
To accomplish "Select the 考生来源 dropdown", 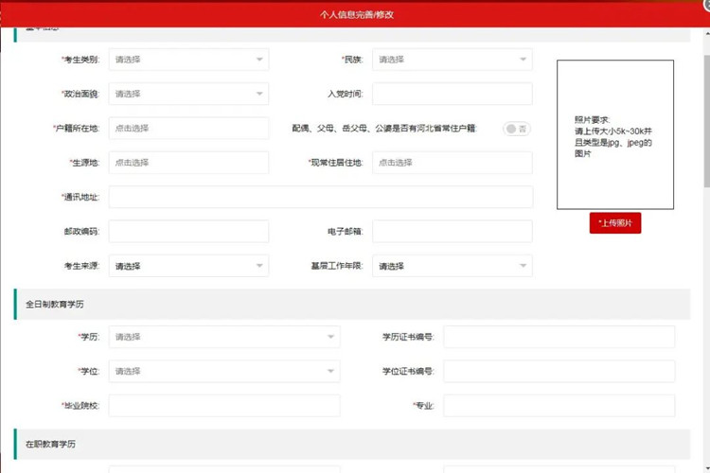I will 188,266.
